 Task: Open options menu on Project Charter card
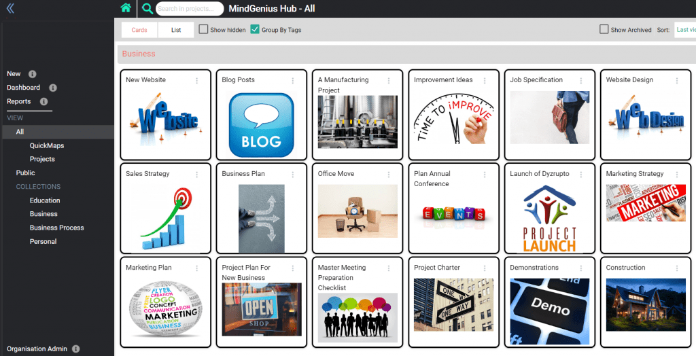[x=485, y=268]
